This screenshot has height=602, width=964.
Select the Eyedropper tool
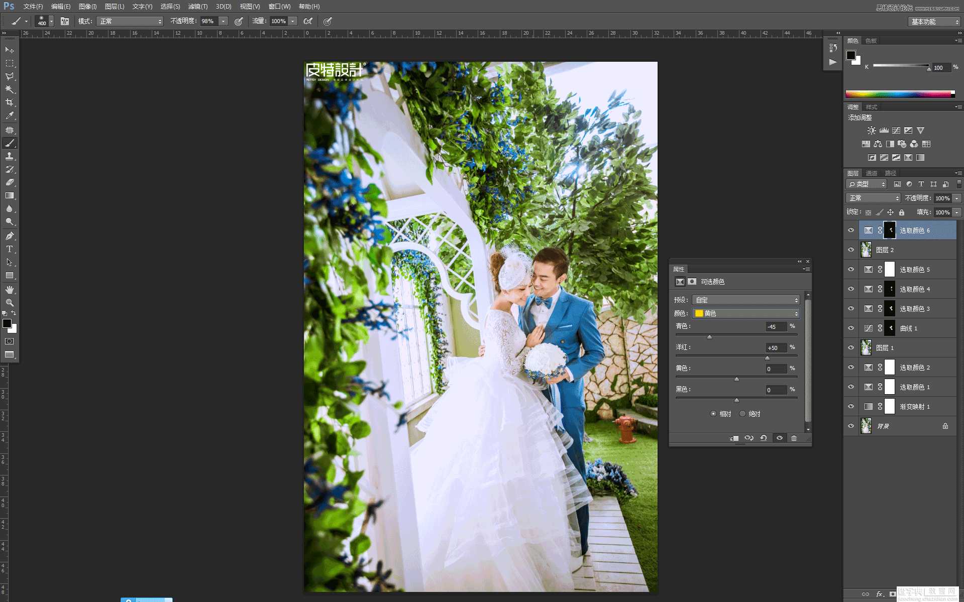tap(9, 115)
